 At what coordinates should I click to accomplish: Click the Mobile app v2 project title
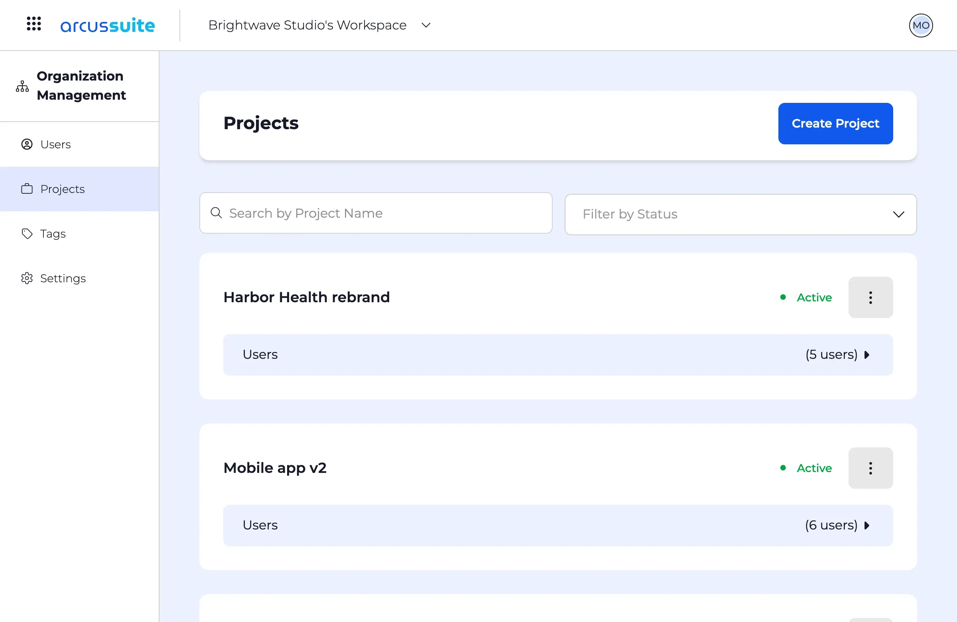point(275,468)
